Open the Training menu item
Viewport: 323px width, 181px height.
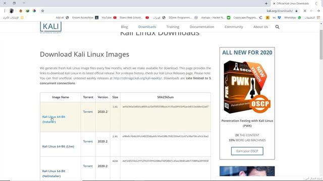(173, 27)
